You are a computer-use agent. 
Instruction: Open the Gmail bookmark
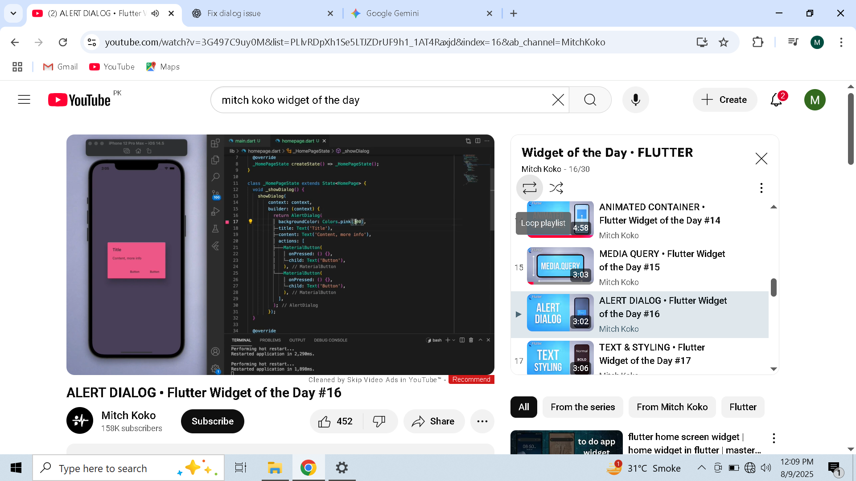pos(60,67)
